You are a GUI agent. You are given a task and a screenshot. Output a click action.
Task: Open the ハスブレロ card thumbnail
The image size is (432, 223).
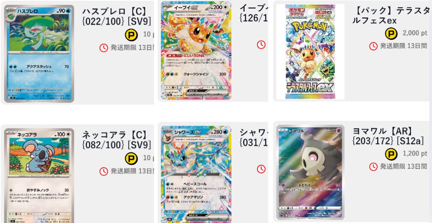tap(39, 54)
